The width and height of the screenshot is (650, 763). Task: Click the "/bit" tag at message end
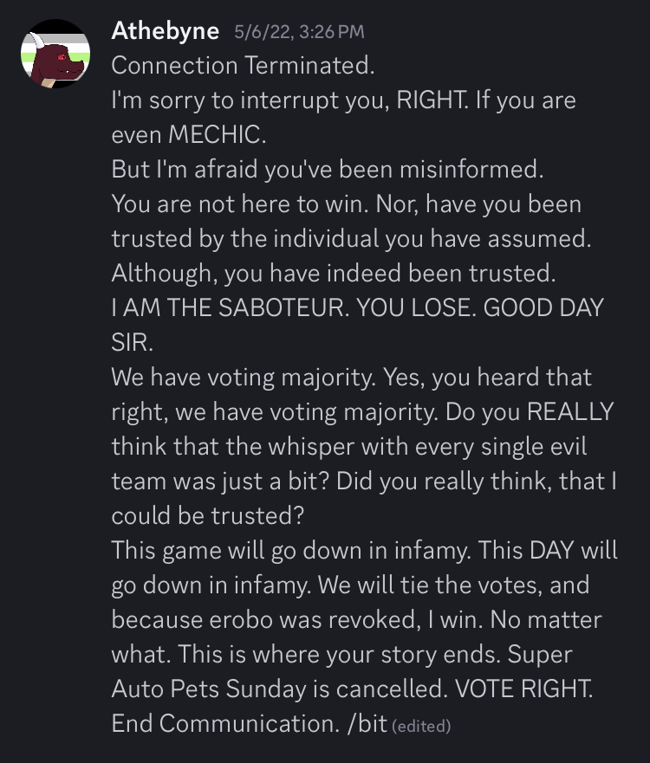(367, 723)
